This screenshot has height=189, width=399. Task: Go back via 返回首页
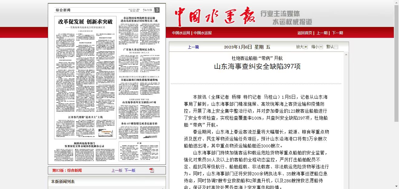point(305,33)
